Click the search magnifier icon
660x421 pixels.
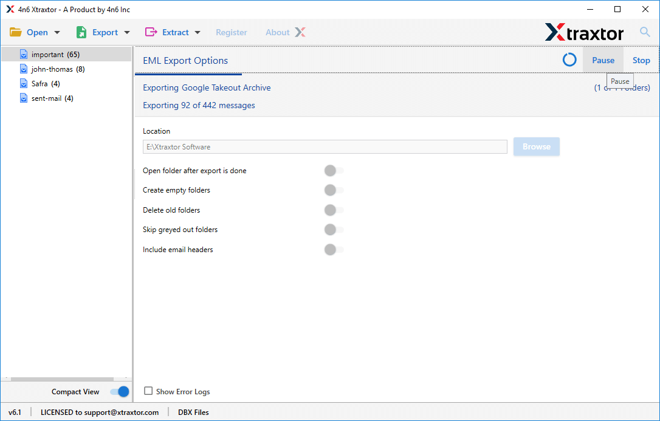[x=644, y=32]
